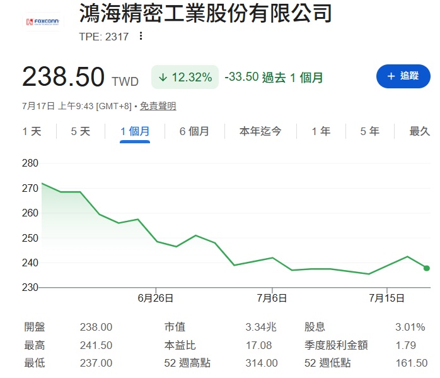Screen dimensions: 440x378
Task: Click the TPE: 2317 ticker text
Action: click(x=104, y=37)
